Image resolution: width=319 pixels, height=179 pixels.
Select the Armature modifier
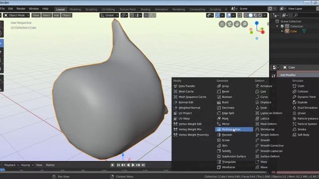point(264,86)
